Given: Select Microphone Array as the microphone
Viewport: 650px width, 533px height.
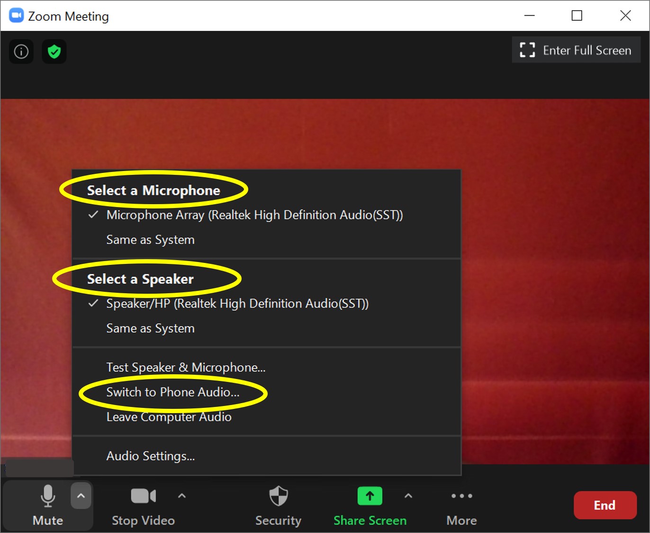Looking at the screenshot, I should coord(255,215).
